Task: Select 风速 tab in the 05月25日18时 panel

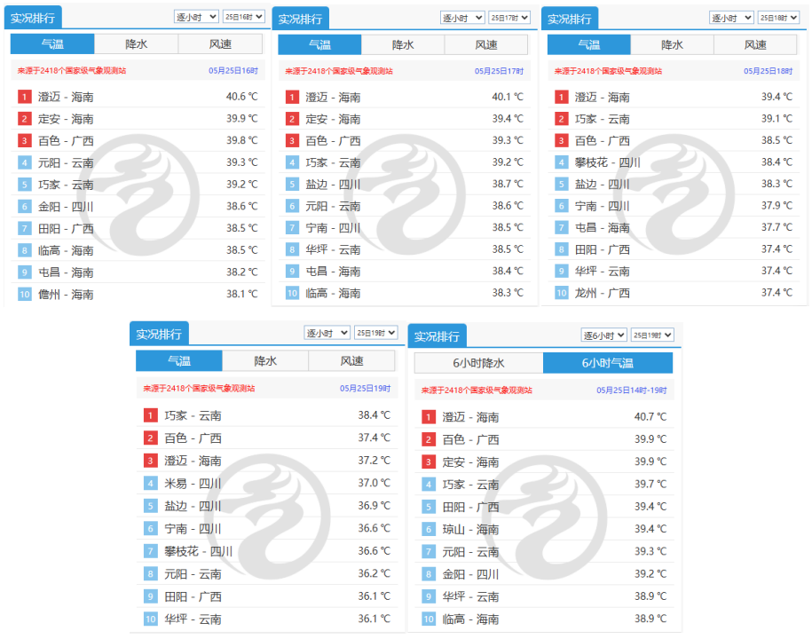Action: (x=755, y=45)
